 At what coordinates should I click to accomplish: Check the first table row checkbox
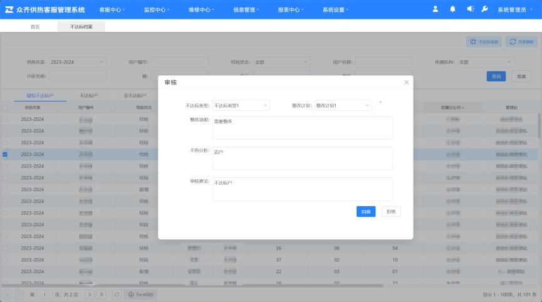tap(5, 119)
